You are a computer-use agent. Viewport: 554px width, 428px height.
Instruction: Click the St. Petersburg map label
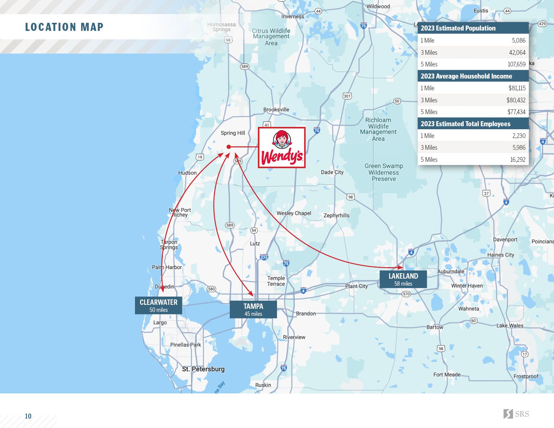point(203,369)
